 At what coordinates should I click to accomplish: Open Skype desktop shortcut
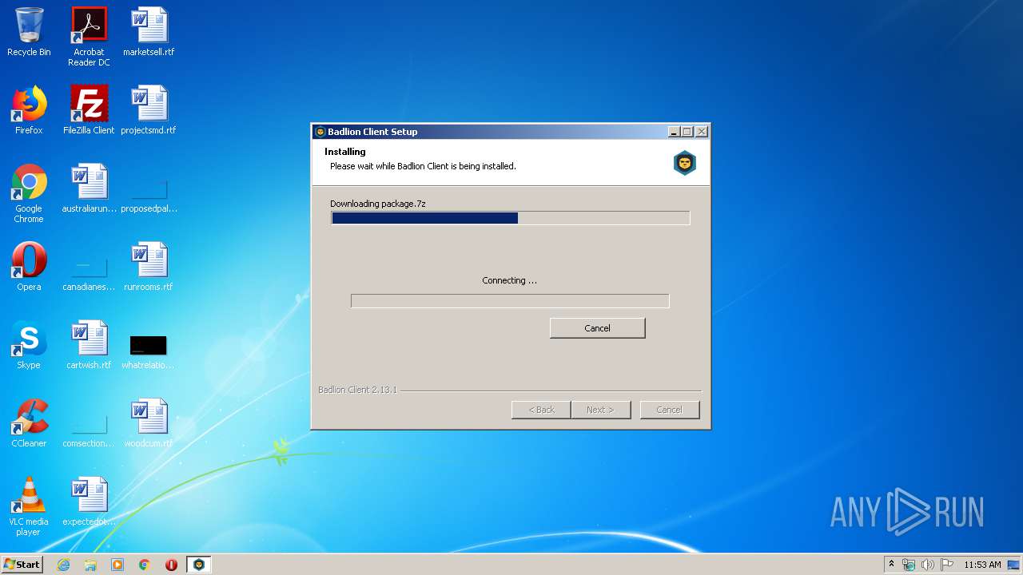coord(29,345)
